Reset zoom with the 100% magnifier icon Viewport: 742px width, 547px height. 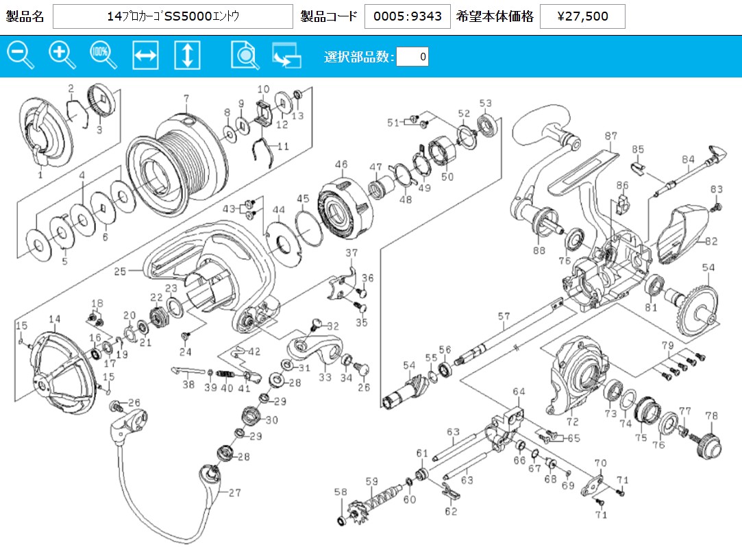click(103, 56)
